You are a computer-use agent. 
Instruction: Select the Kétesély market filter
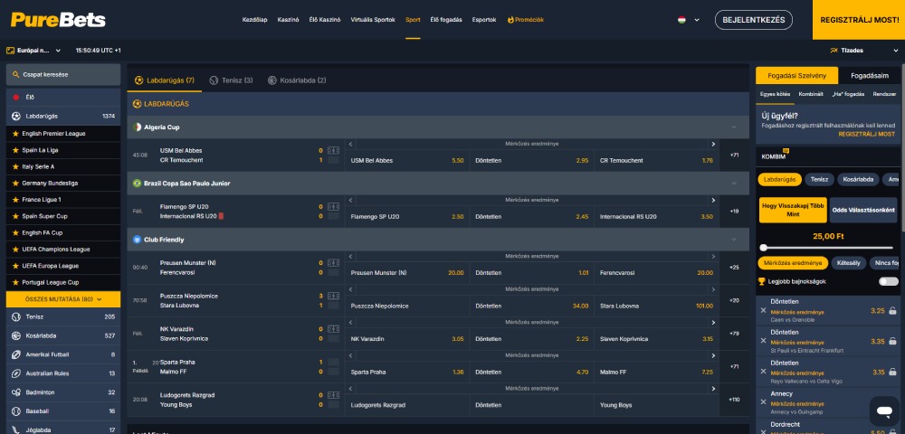coord(849,263)
